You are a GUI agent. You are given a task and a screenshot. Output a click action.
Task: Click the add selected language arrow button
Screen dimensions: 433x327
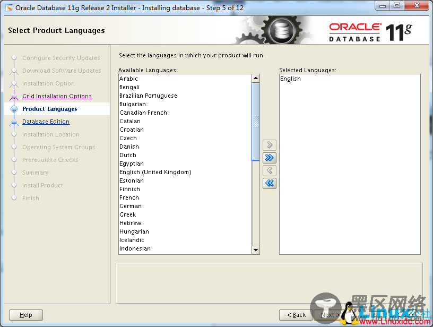point(270,145)
